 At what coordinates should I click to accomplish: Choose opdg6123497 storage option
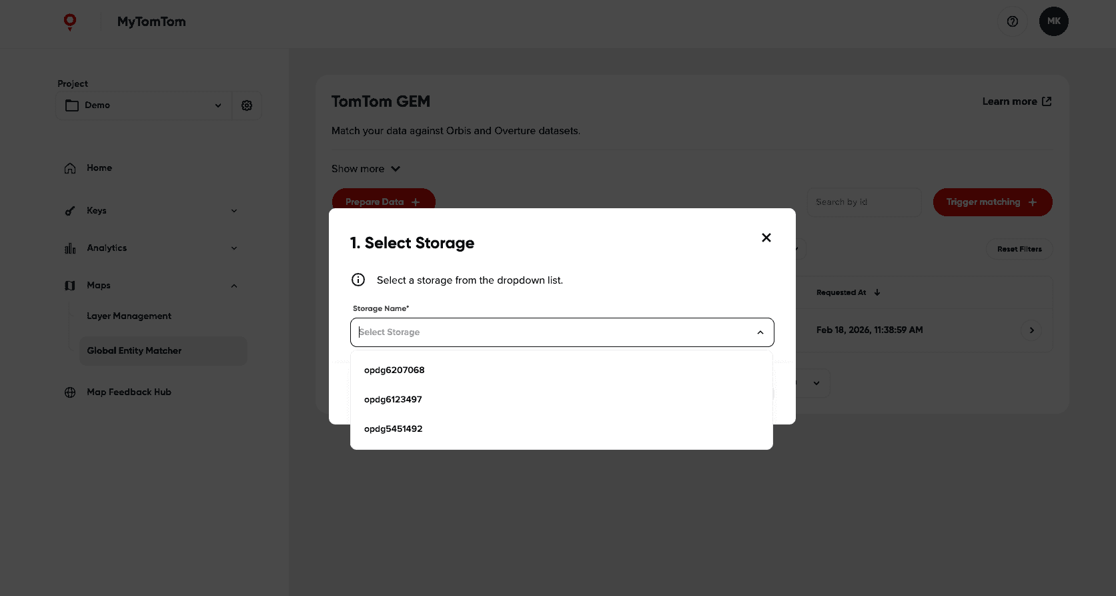point(393,399)
